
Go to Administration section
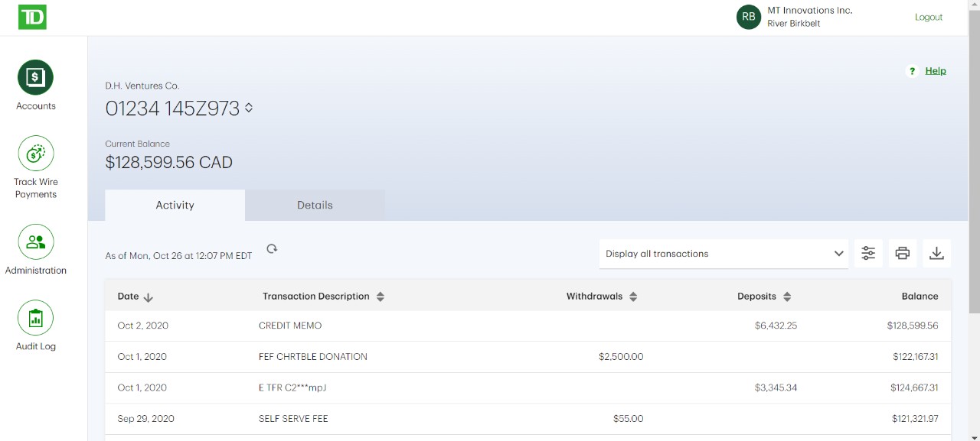pyautogui.click(x=36, y=242)
